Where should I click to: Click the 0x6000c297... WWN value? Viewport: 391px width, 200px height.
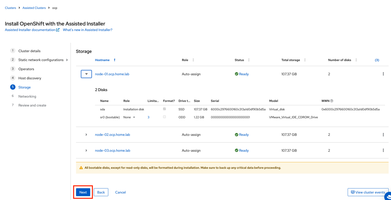point(351,109)
